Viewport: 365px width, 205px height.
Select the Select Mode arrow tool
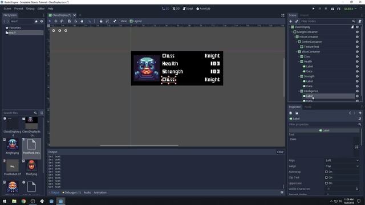[50, 21]
